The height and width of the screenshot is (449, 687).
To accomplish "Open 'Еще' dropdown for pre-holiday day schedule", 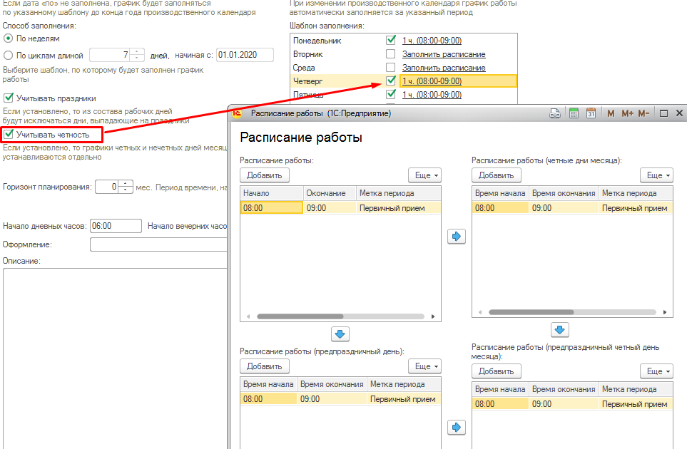I will point(424,366).
